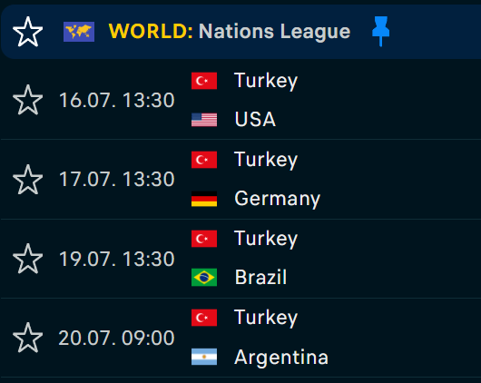
Task: Favorite the Nations League competition star
Action: [x=27, y=32]
